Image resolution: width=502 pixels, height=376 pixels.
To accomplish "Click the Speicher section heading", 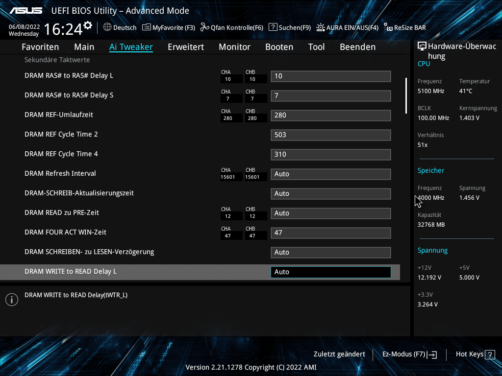I will 431,170.
